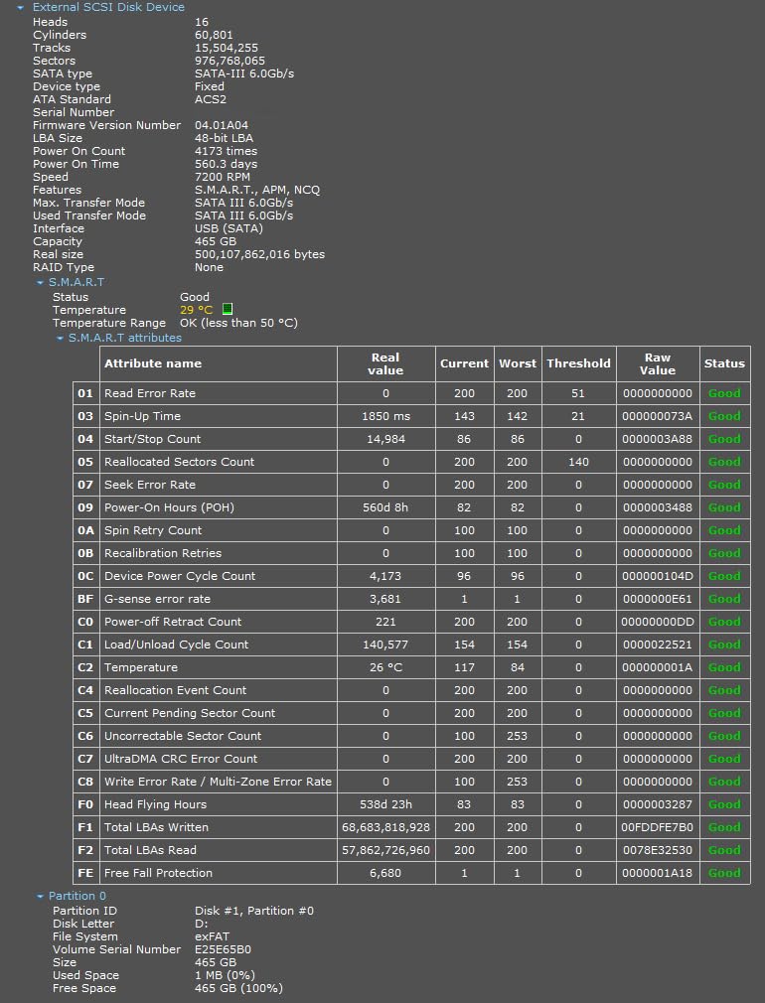Select UltraDMA CRC Error Count row
The width and height of the screenshot is (765, 1003).
coord(411,759)
